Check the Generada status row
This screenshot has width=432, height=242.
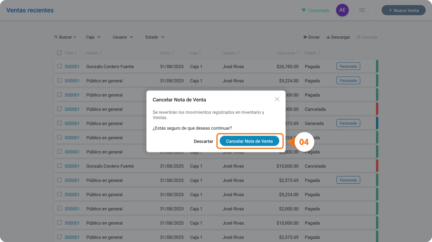[59, 123]
